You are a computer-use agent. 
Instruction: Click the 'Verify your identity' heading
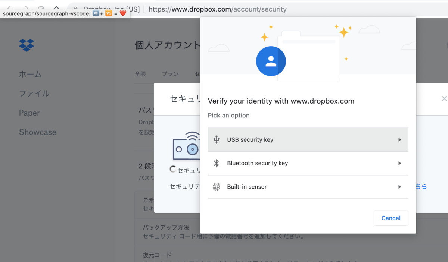point(281,101)
